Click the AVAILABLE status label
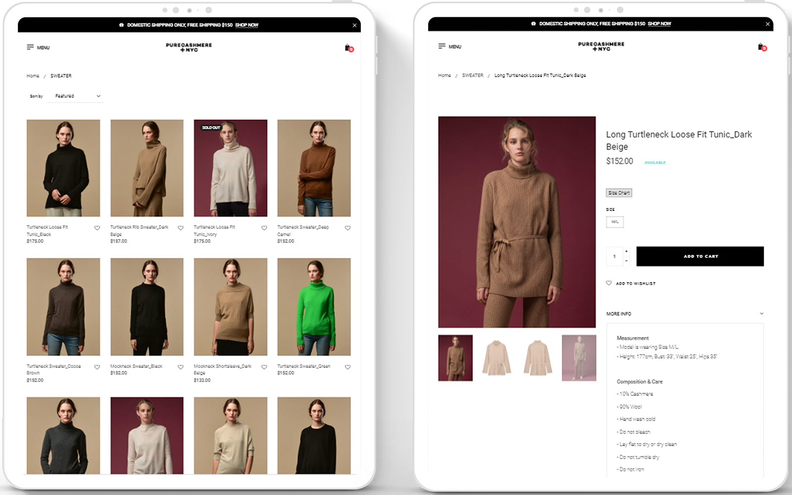 [x=655, y=162]
